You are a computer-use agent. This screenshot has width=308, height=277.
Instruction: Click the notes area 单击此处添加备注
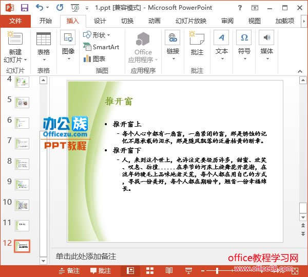click(86, 256)
